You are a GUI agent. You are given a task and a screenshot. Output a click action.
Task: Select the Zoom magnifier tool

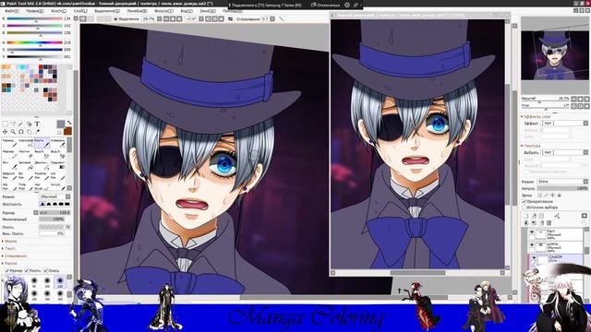click(13, 132)
